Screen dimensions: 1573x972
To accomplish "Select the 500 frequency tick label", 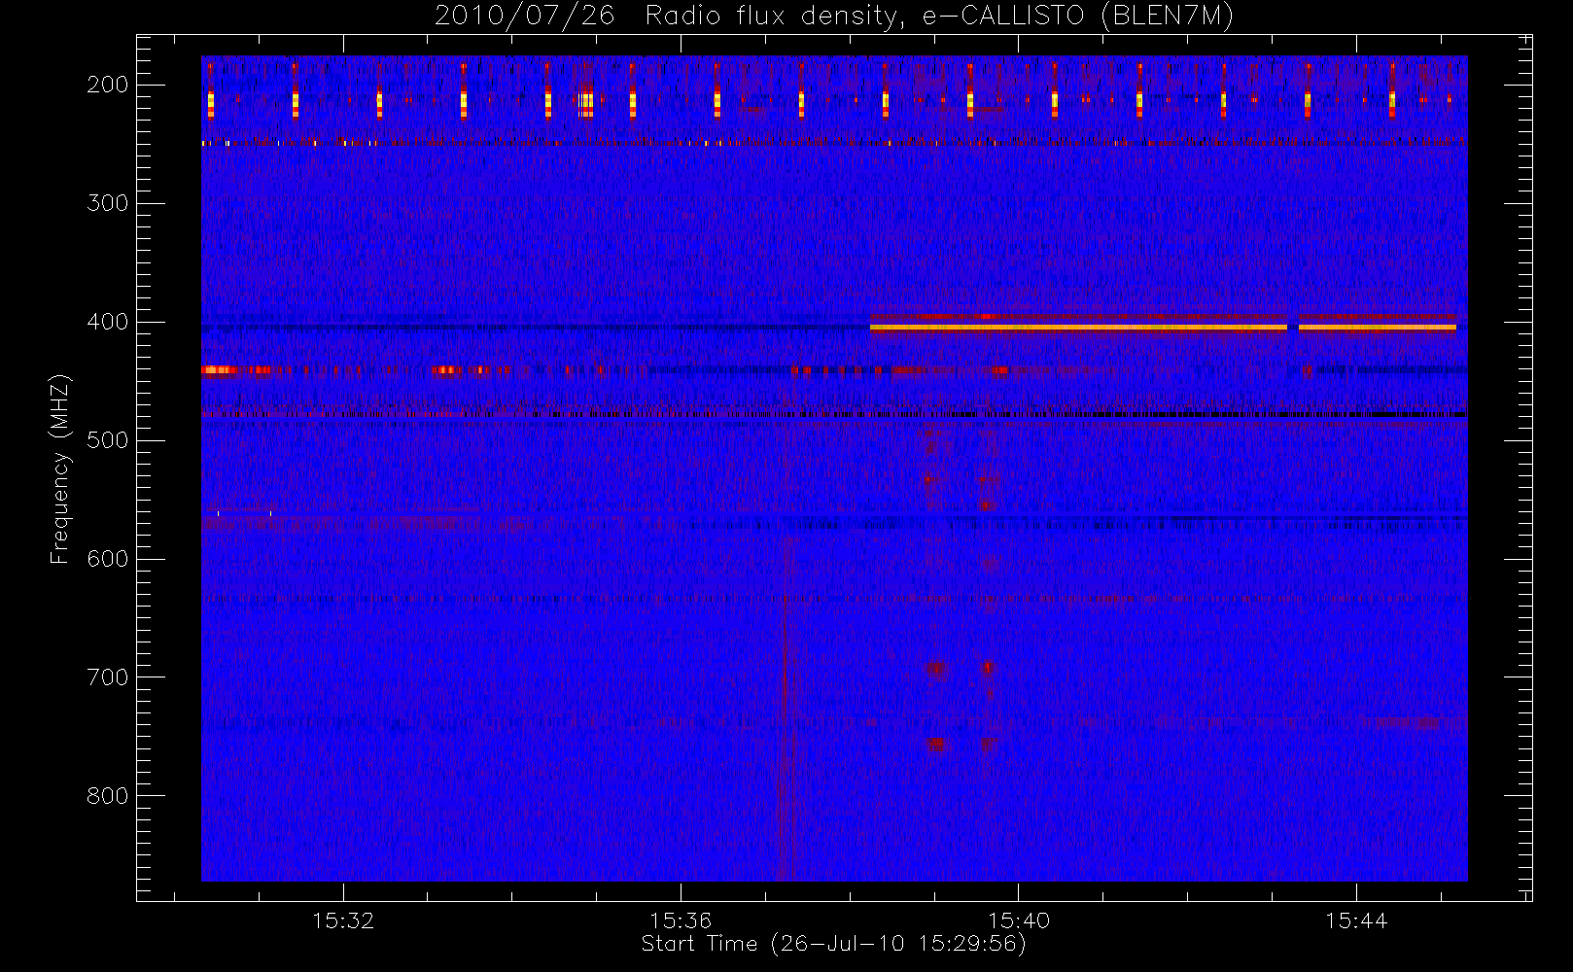I will (108, 440).
